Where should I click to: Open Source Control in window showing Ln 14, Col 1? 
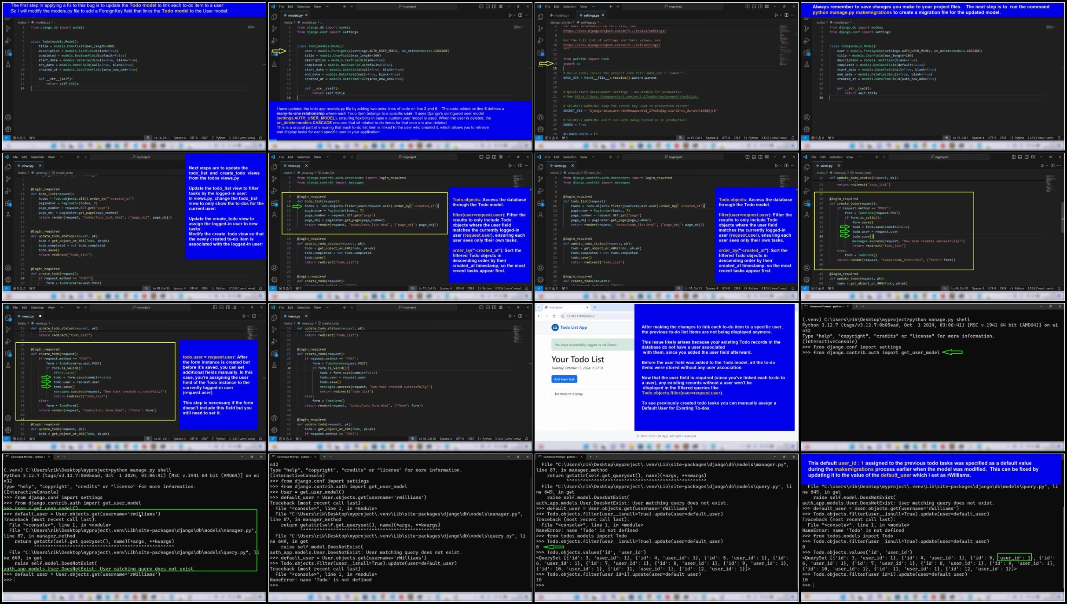pyautogui.click(x=8, y=29)
